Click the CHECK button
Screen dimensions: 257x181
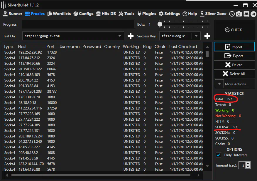click(234, 30)
